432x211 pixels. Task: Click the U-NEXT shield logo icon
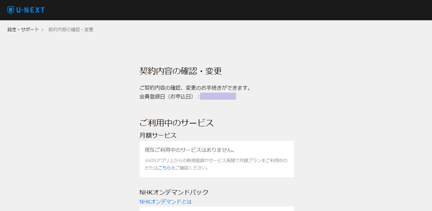pyautogui.click(x=11, y=10)
